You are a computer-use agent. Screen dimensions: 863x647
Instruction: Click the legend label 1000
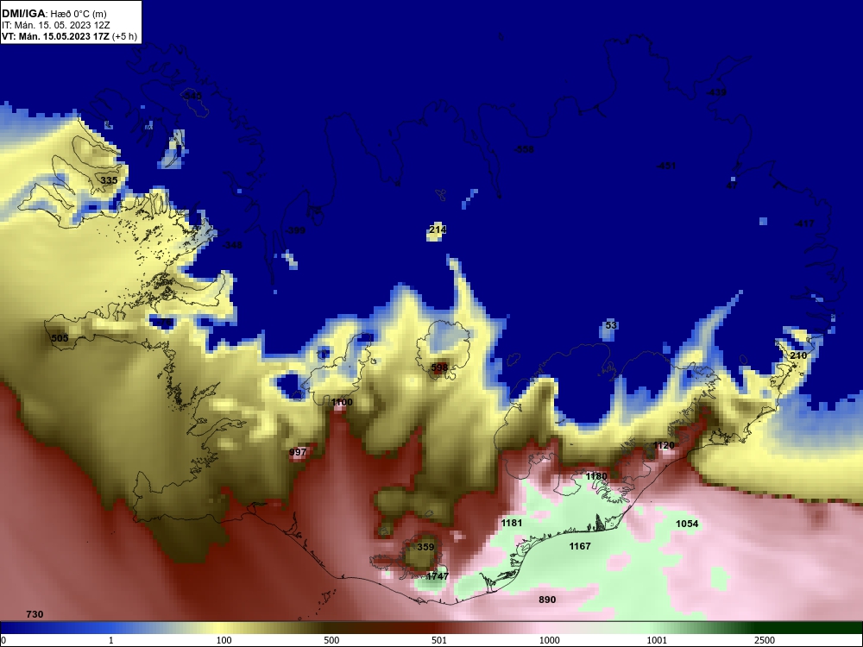[x=549, y=640]
